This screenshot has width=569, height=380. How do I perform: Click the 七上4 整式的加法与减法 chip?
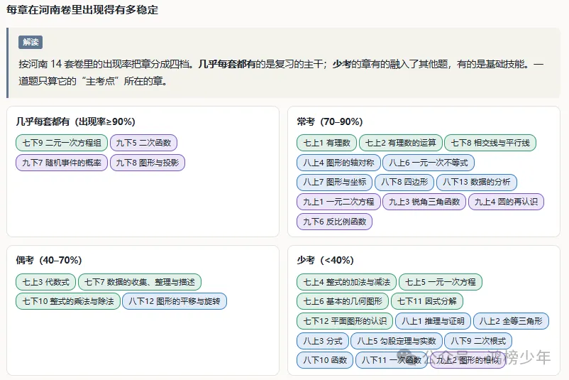346,282
